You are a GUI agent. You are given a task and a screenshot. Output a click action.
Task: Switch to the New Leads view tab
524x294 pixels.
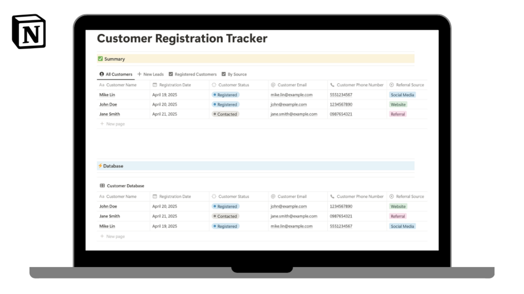coord(150,74)
